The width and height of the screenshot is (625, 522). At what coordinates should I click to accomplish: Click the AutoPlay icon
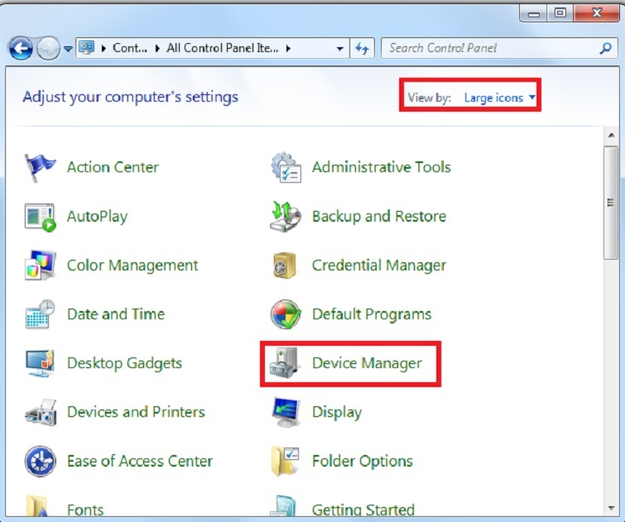click(40, 217)
